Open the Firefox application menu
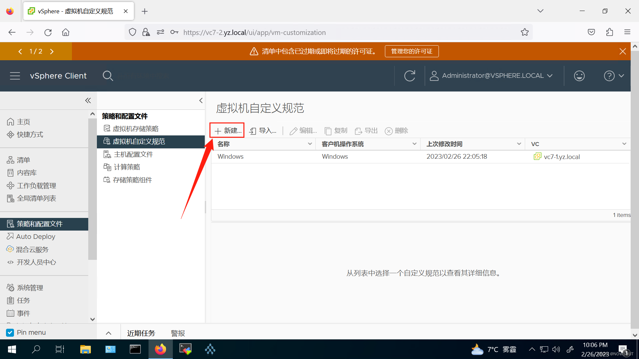 click(x=627, y=32)
